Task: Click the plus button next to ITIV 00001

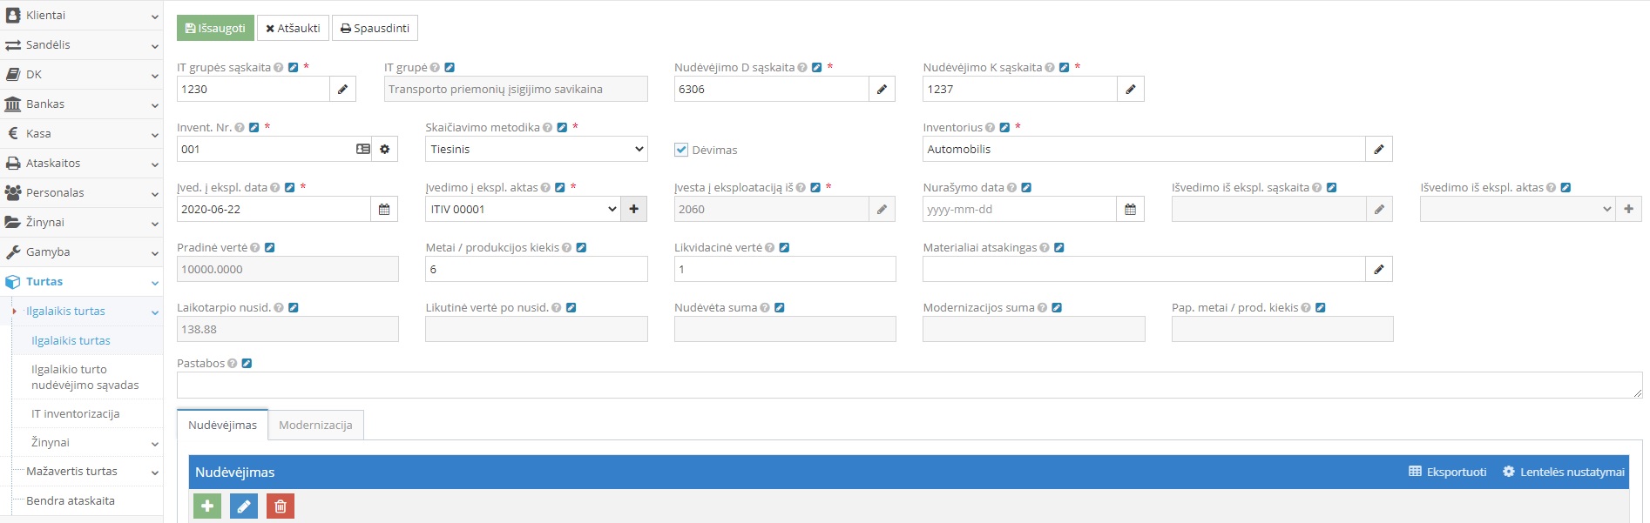Action: [x=633, y=210]
